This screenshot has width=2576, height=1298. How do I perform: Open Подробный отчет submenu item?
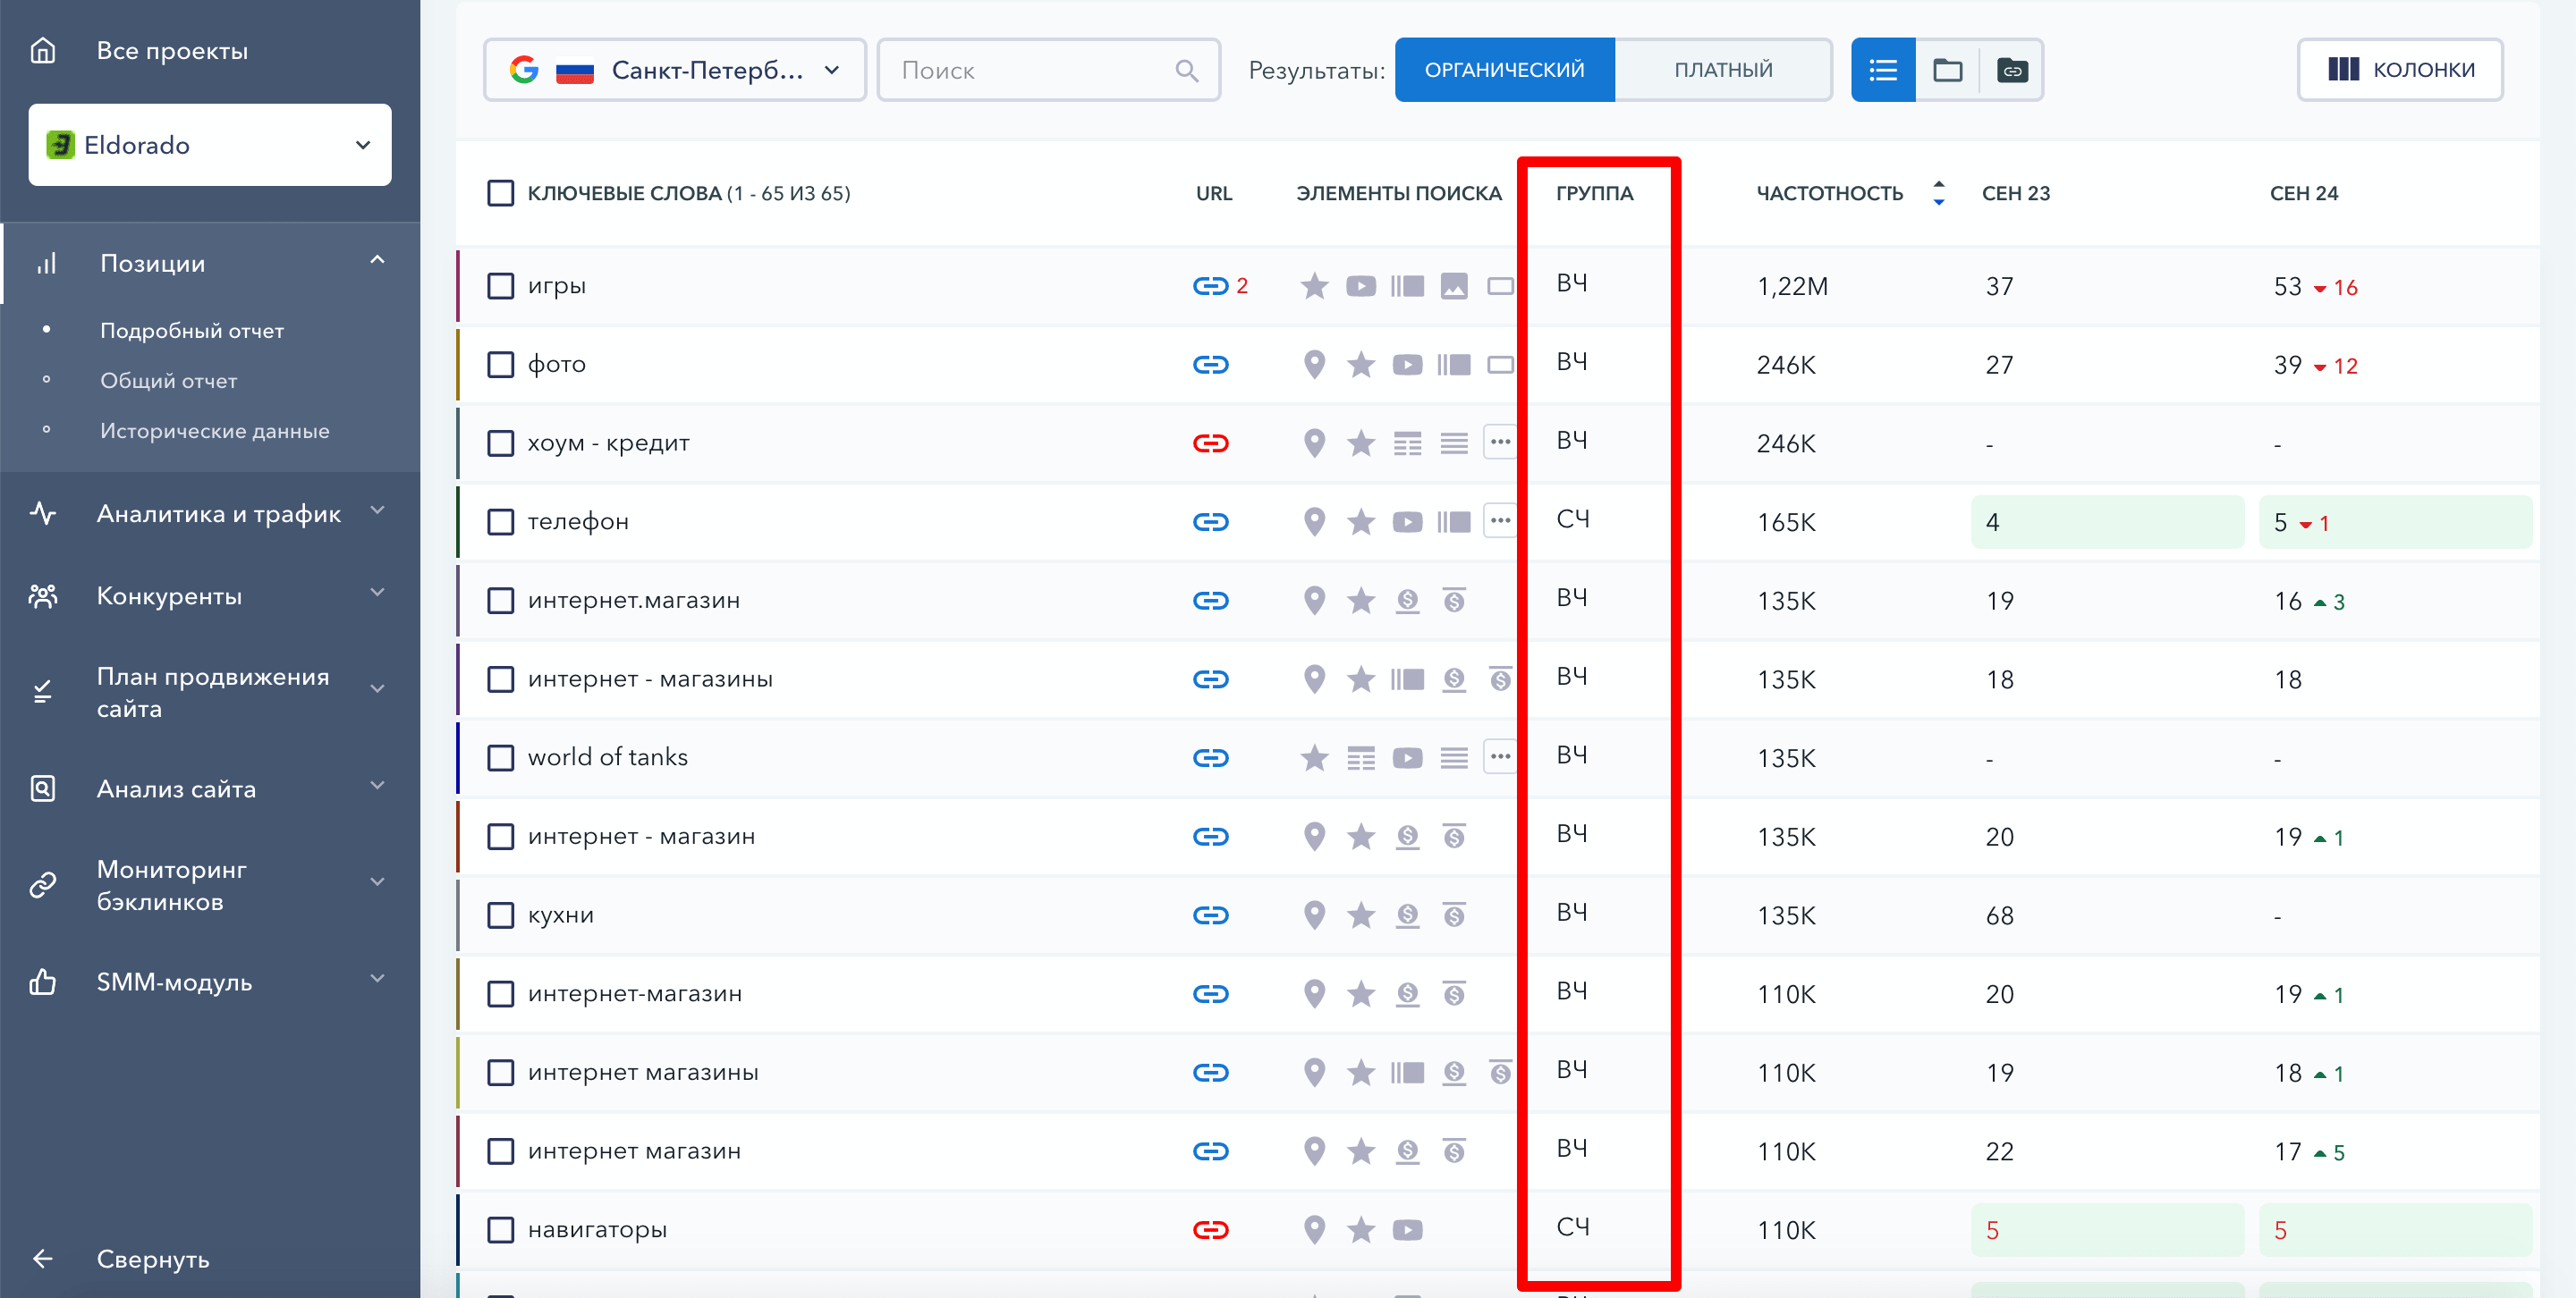[x=192, y=331]
